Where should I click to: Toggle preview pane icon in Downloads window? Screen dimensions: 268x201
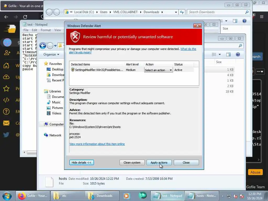[x=235, y=21]
